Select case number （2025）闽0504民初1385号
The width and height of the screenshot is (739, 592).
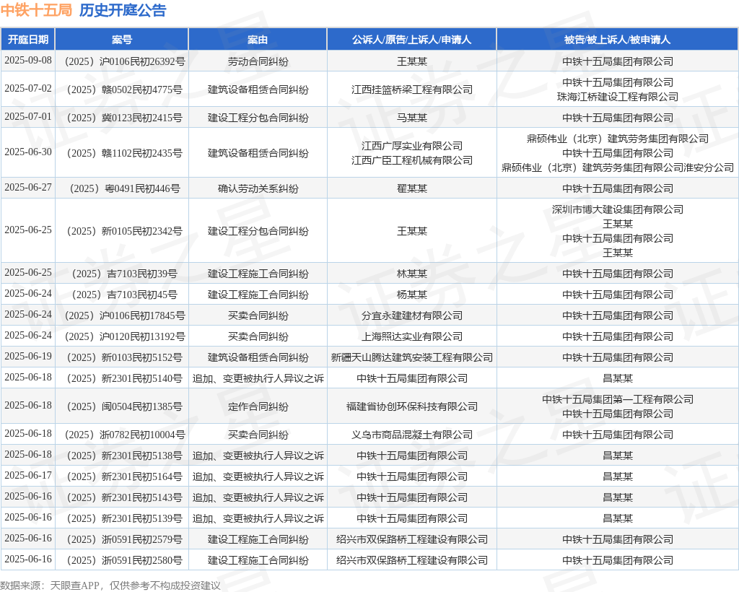tap(124, 406)
